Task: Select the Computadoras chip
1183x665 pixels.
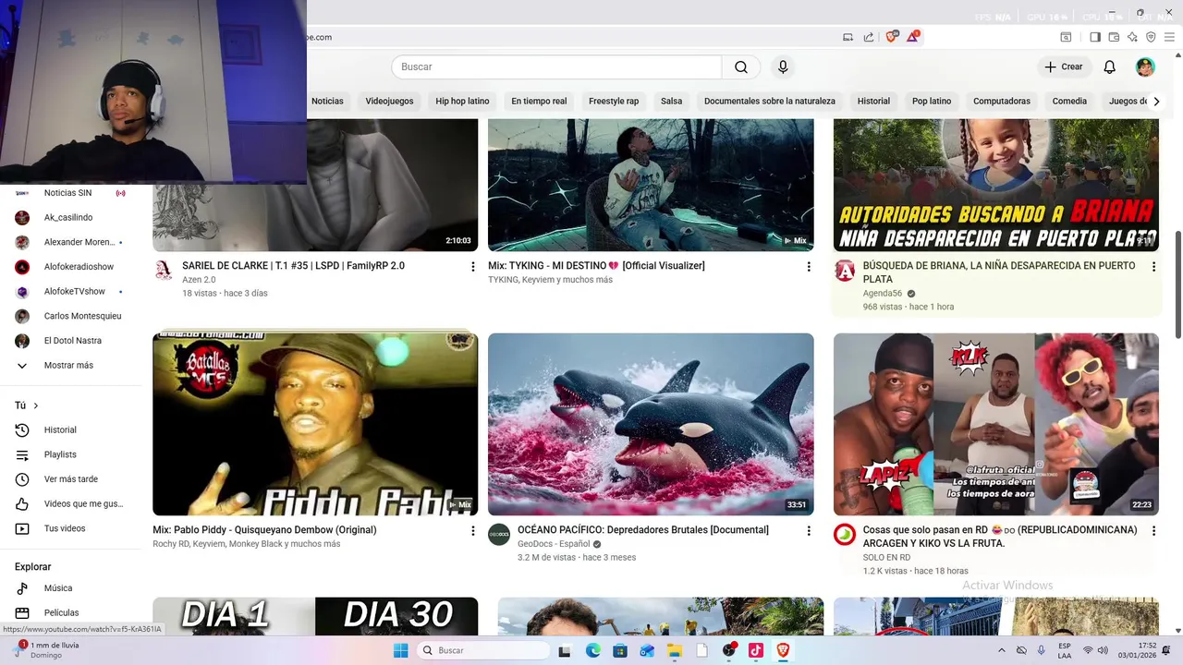Action: click(x=1002, y=101)
